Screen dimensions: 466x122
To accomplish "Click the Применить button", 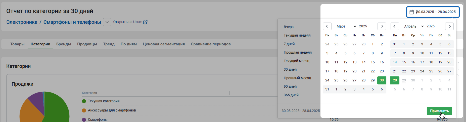I will [x=439, y=111].
